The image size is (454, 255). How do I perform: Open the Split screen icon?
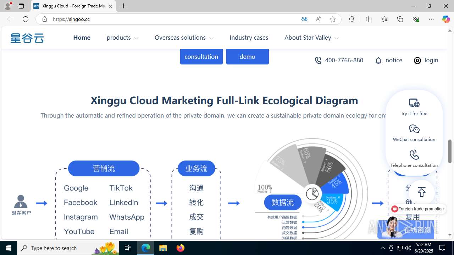click(x=369, y=19)
